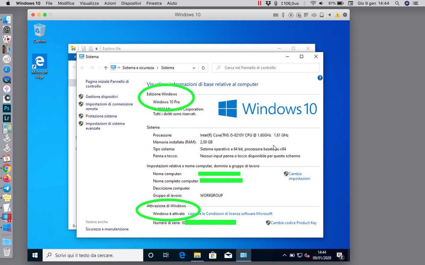Open Mail app from the taskbar

[x=228, y=255]
